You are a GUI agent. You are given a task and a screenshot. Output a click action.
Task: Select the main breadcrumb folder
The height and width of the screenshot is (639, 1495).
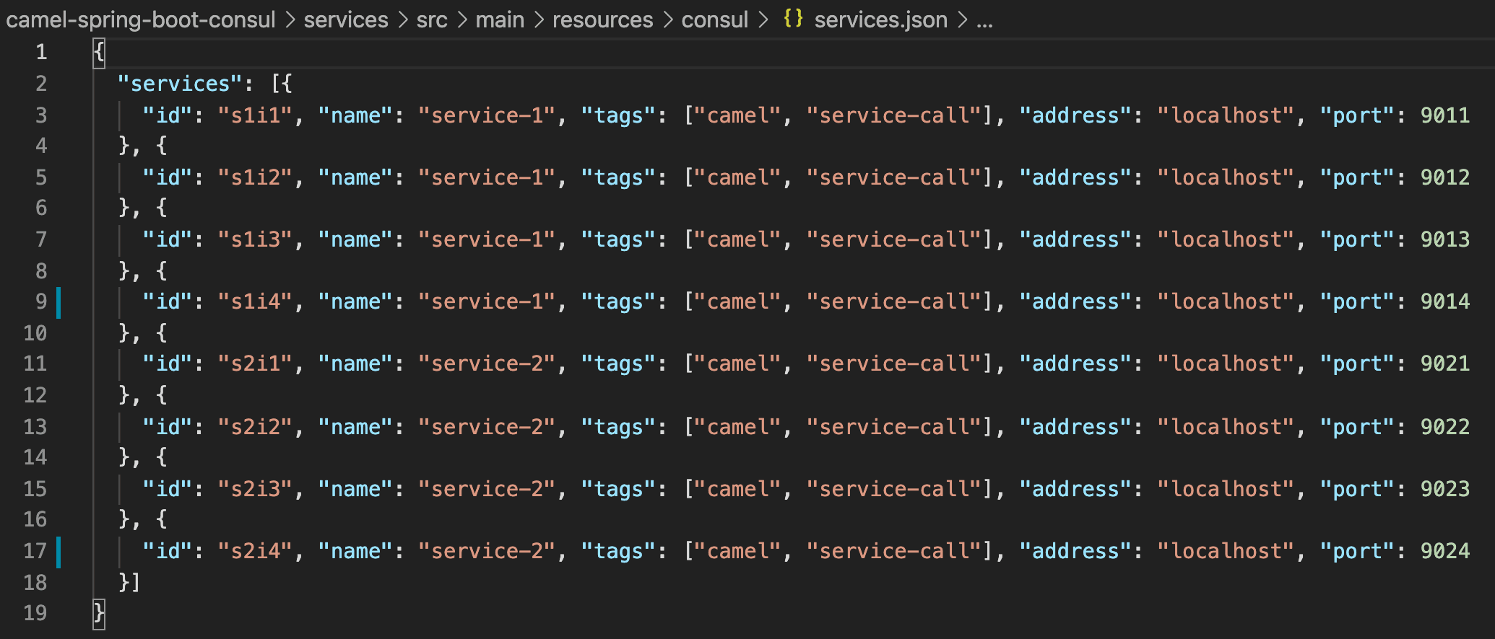click(x=499, y=19)
